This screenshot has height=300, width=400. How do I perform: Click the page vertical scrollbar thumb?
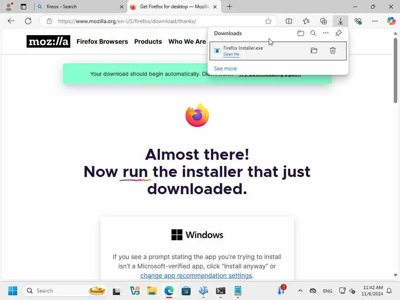coord(395,70)
